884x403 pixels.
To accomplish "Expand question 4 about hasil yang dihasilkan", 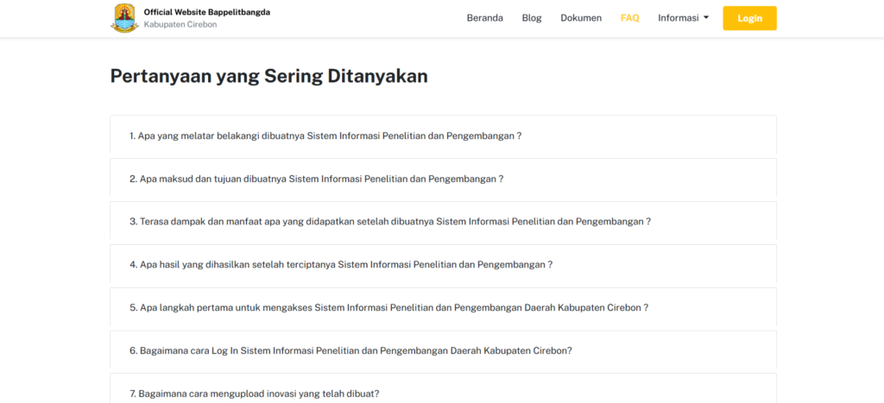I will [443, 264].
